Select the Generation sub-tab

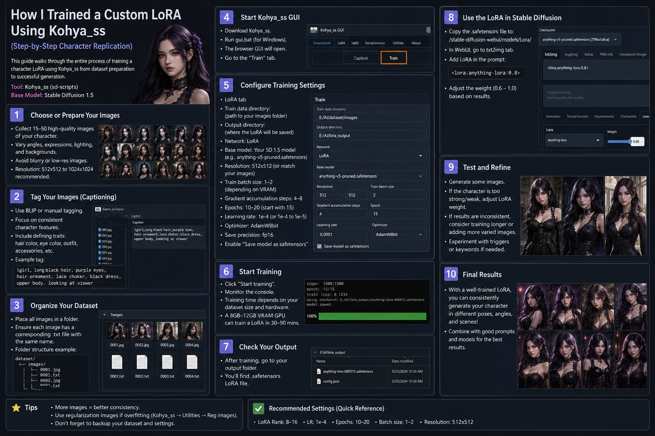[553, 117]
